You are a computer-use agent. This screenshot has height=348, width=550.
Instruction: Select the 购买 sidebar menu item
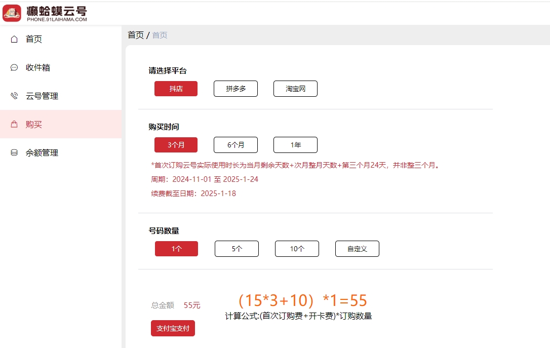[x=61, y=124]
